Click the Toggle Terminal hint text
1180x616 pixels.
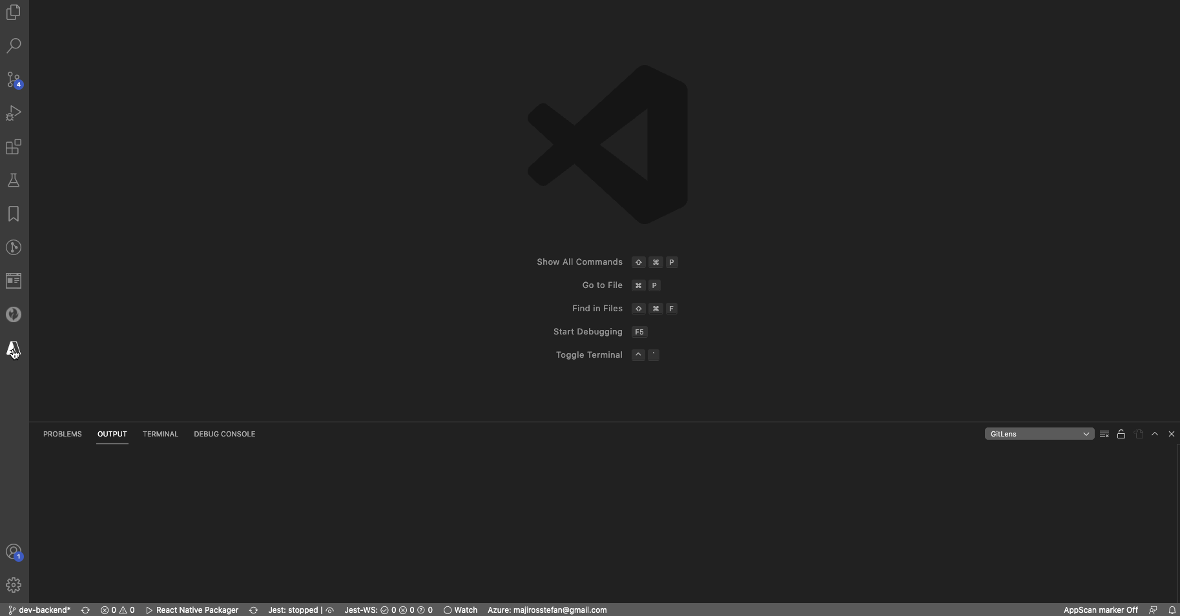589,355
